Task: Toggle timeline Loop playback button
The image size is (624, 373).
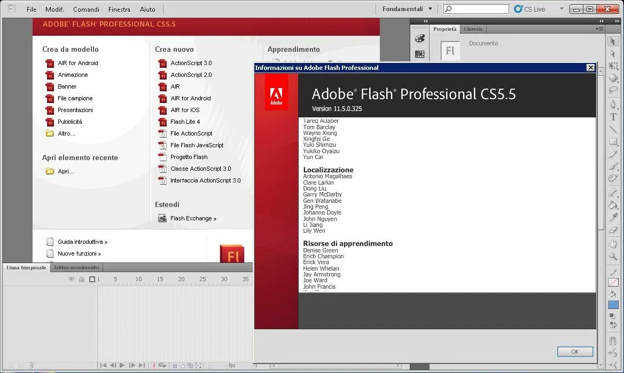Action: (162, 365)
